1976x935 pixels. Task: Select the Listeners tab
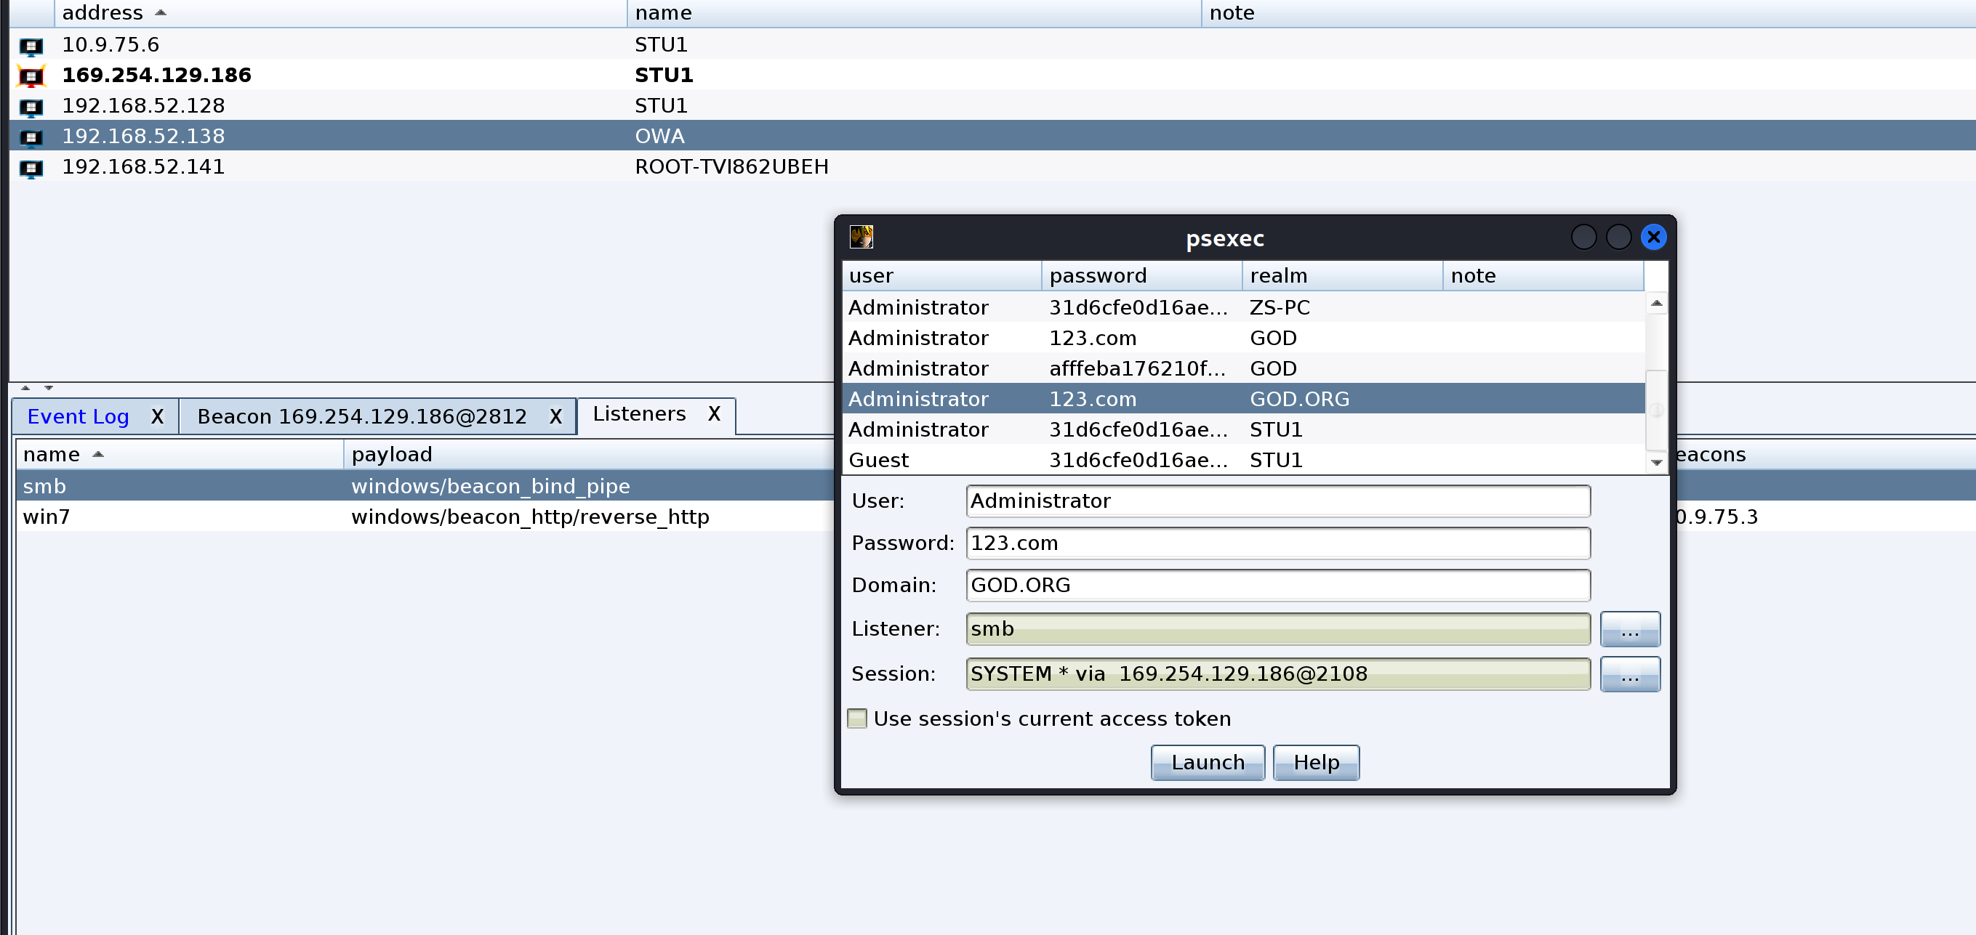tap(639, 414)
